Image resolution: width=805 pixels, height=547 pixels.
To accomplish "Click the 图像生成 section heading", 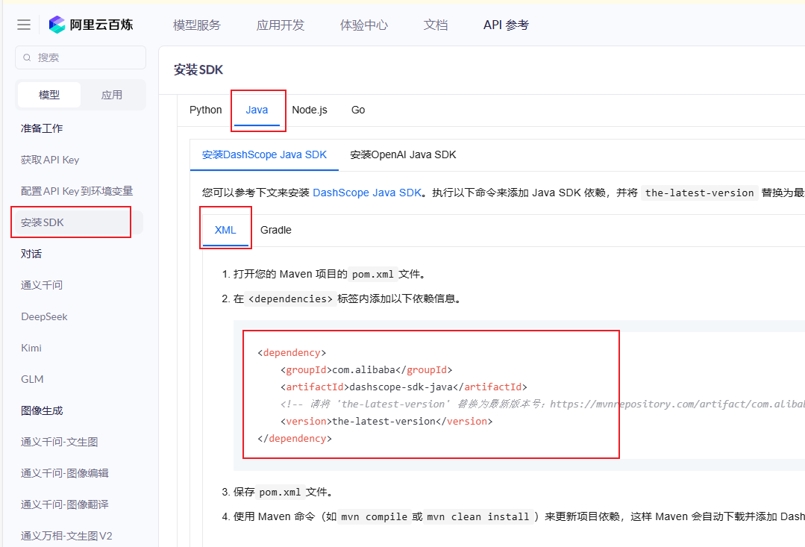I will [42, 410].
